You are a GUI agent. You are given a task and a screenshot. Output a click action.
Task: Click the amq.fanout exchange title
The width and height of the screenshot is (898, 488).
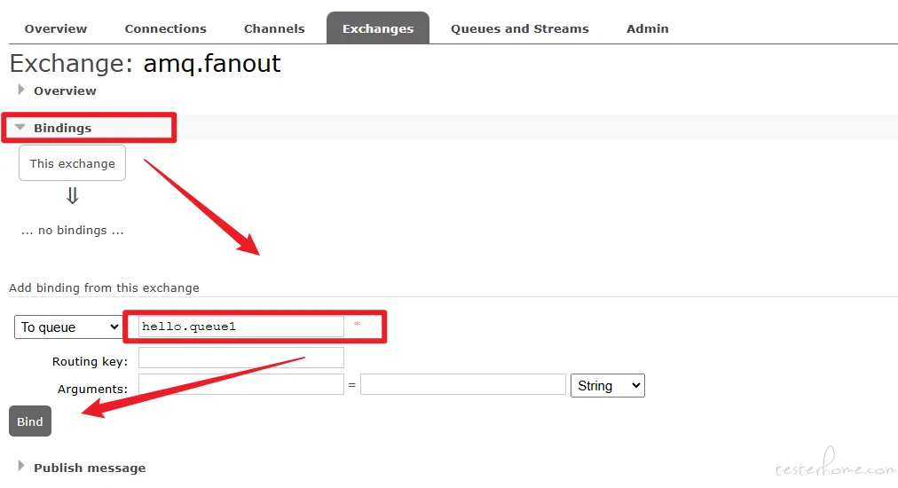(x=212, y=63)
